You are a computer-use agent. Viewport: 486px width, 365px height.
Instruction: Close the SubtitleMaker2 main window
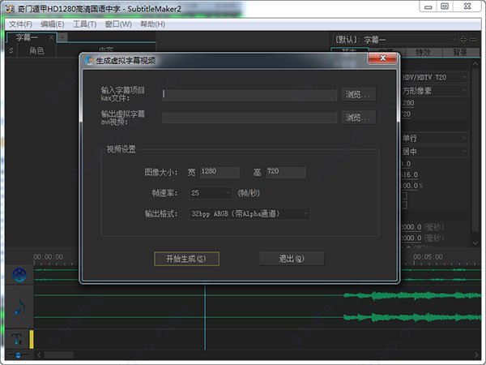(467, 6)
